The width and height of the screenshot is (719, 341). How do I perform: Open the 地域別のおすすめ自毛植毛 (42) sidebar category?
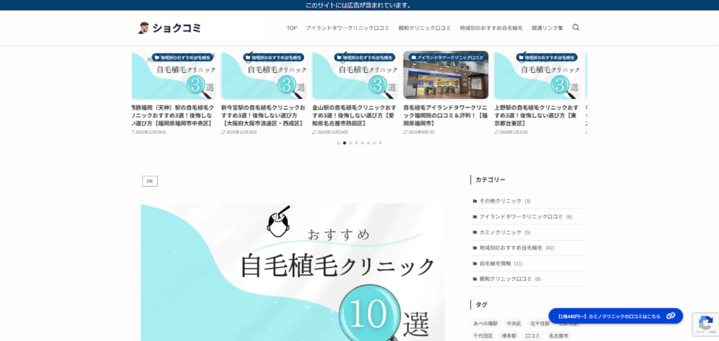click(527, 248)
